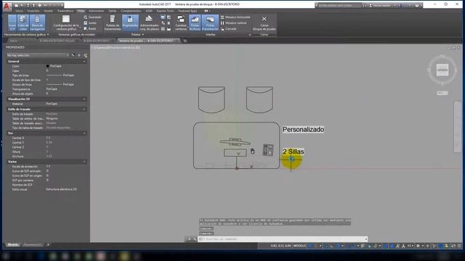Open Configuración de la ventana gráfica
465x261 pixels.
click(x=66, y=22)
